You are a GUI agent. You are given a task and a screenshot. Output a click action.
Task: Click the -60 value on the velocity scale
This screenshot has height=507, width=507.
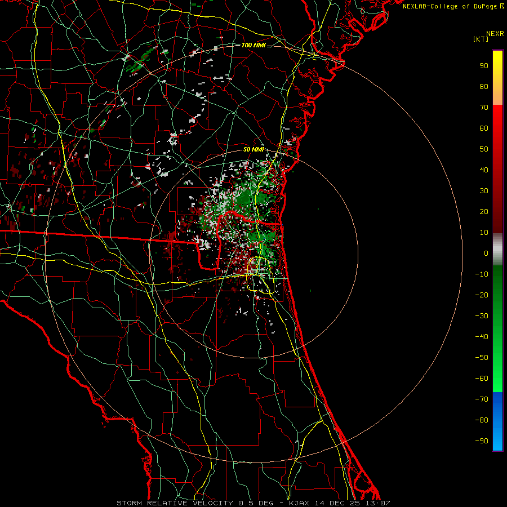(x=482, y=379)
